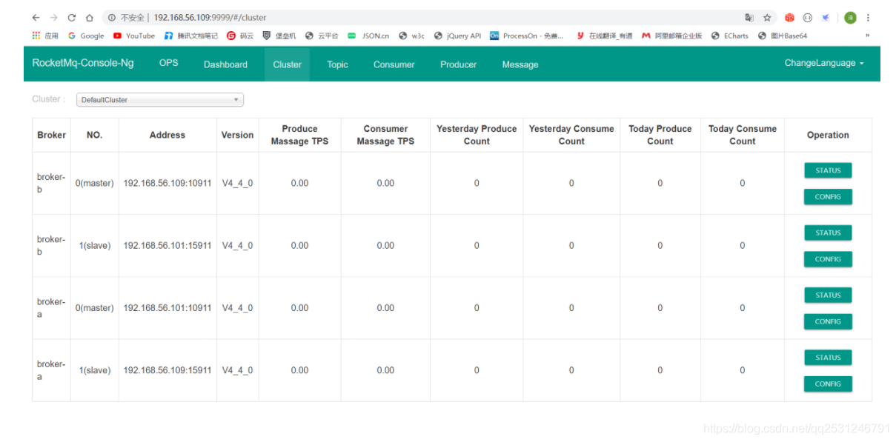The width and height of the screenshot is (896, 442).
Task: Switch to the Message tab
Action: click(x=520, y=64)
